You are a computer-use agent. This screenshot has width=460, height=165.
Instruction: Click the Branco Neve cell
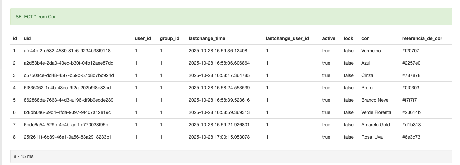[375, 100]
